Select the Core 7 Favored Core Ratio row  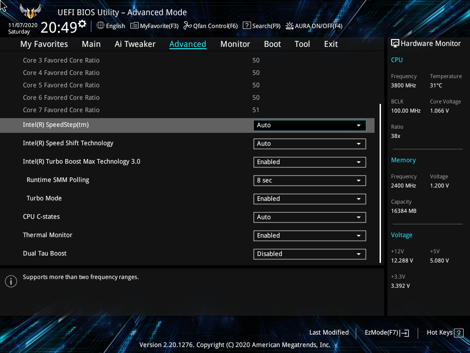(x=187, y=110)
